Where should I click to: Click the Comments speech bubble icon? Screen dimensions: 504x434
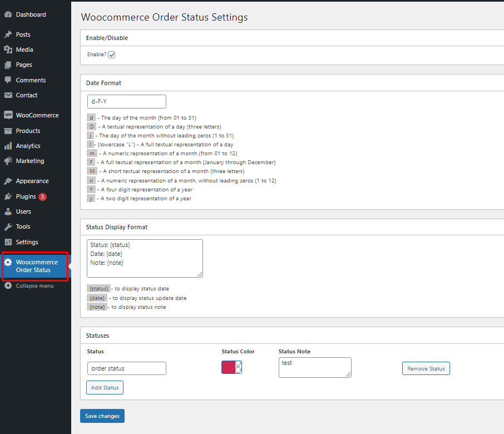8,80
